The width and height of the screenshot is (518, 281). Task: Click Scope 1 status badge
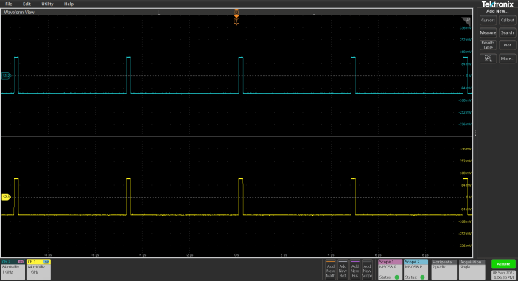(x=390, y=269)
